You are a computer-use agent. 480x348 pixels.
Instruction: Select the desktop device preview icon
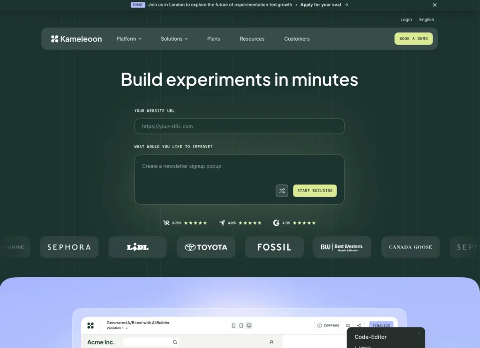point(249,326)
